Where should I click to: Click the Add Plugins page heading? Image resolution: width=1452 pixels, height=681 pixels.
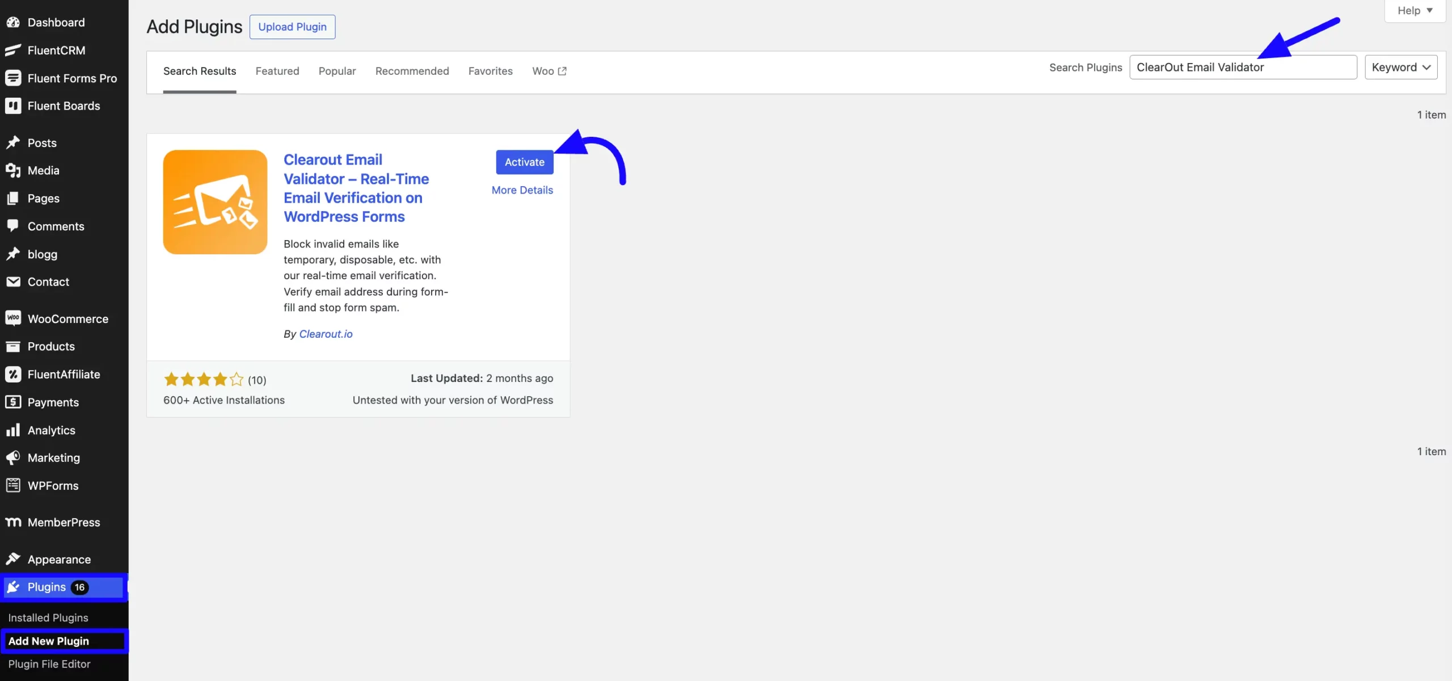coord(195,27)
